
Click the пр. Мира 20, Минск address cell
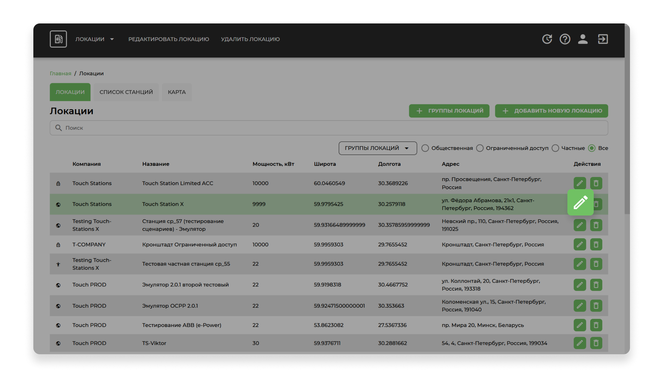[x=483, y=325]
